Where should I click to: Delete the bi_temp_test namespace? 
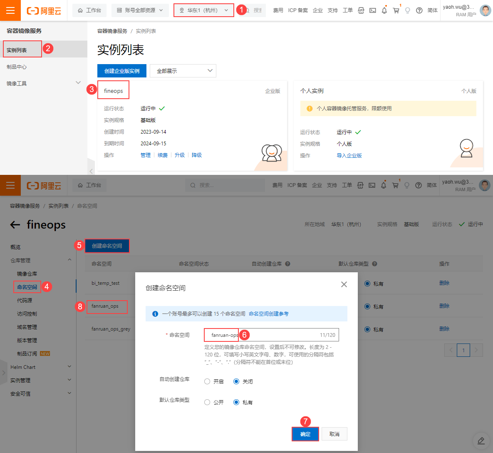(444, 283)
